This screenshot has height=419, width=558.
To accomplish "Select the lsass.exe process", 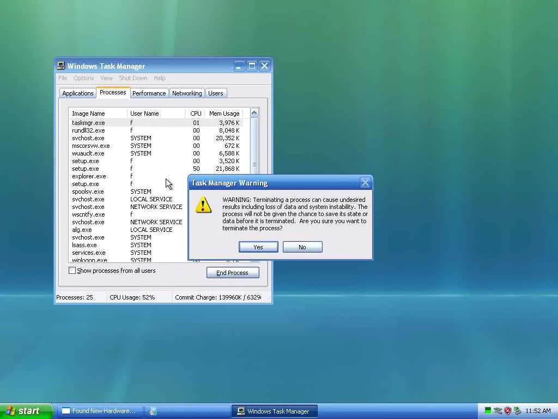I will [x=128, y=245].
